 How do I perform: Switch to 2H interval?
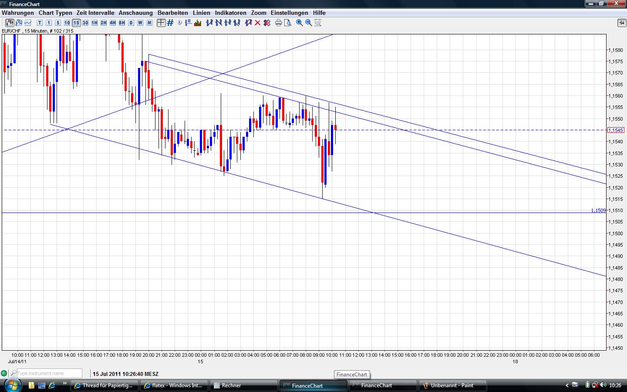[x=104, y=23]
